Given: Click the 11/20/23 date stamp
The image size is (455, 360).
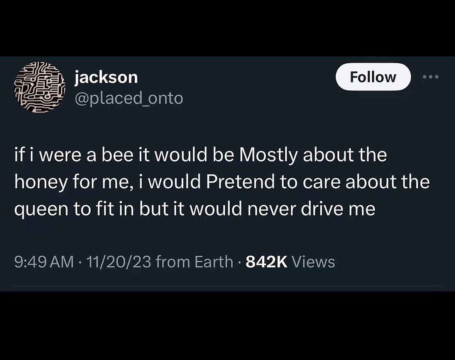Looking at the screenshot, I should pyautogui.click(x=118, y=262).
